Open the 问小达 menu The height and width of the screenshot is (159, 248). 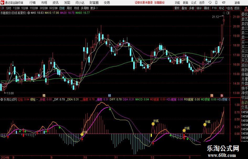(80, 3)
